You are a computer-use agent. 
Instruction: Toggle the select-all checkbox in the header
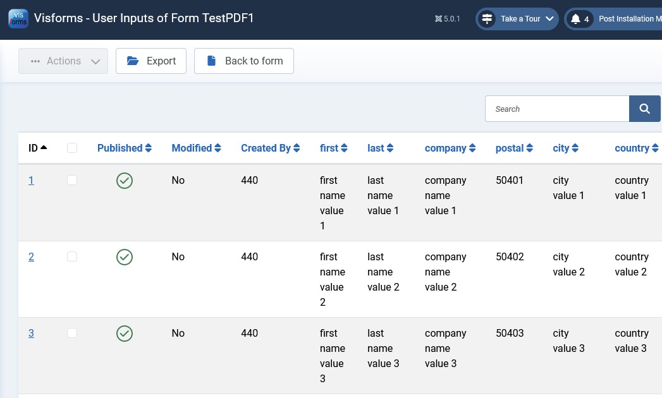[72, 147]
